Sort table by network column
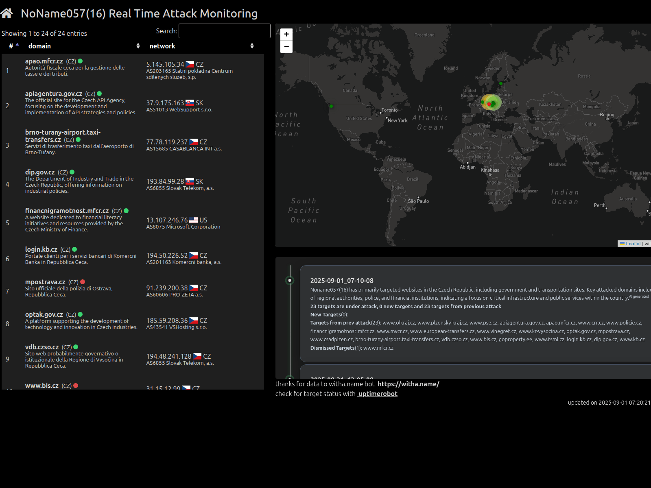The image size is (651, 488). point(162,46)
